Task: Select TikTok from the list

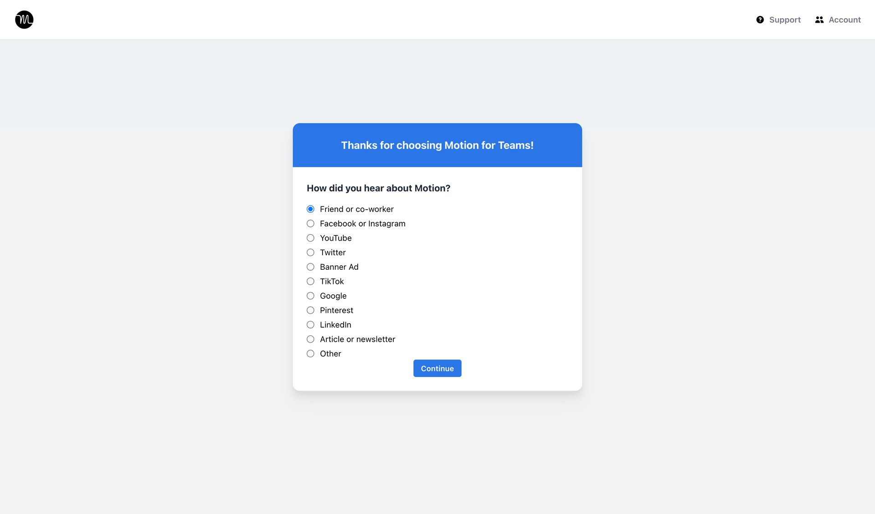Action: coord(310,281)
